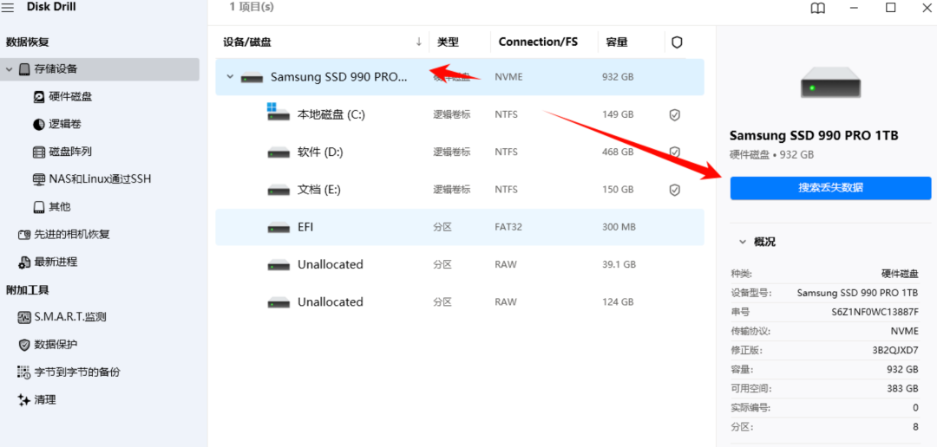The image size is (937, 447).
Task: Sort by 设备/磁盘 column header
Action: 246,42
